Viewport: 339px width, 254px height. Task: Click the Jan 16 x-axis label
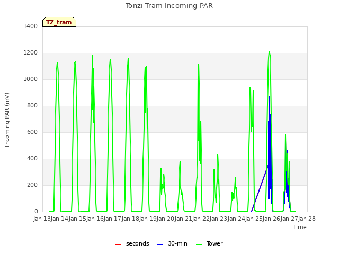pyautogui.click(x=95, y=219)
